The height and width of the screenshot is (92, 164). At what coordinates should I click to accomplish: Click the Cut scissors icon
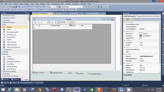tap(19, 7)
